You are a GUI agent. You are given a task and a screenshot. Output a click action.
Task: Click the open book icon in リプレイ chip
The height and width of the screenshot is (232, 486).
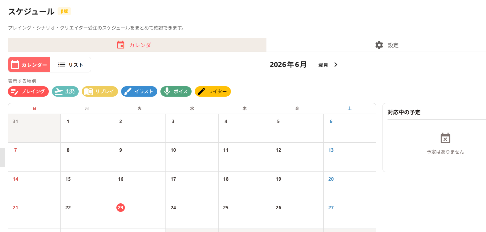[88, 92]
